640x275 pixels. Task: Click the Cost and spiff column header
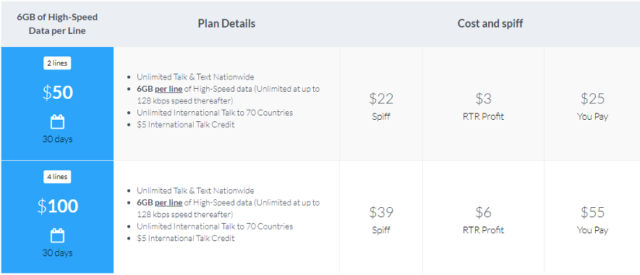pyautogui.click(x=490, y=24)
